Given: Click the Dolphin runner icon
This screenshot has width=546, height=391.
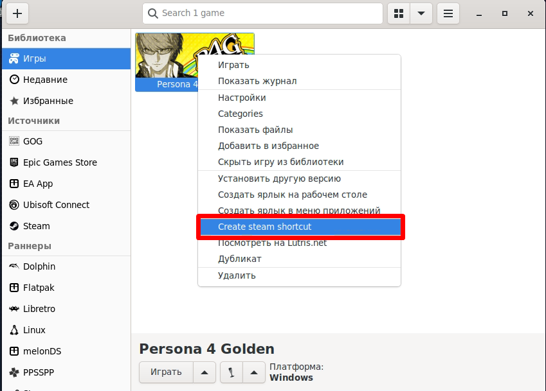Looking at the screenshot, I should (x=14, y=266).
